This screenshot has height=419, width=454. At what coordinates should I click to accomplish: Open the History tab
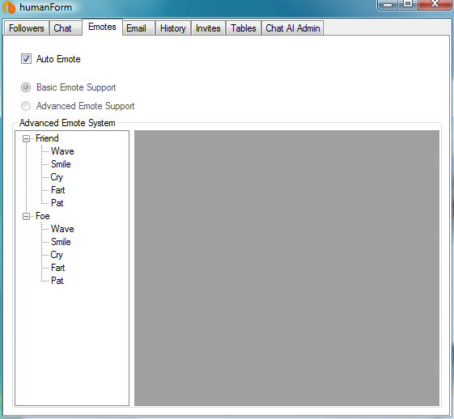[173, 28]
